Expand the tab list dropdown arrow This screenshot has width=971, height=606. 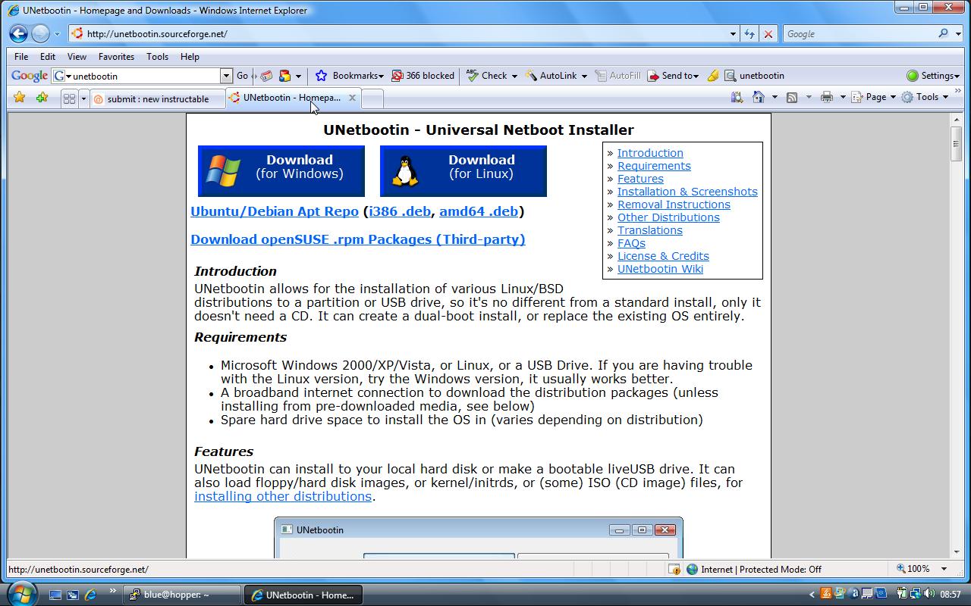[x=83, y=98]
